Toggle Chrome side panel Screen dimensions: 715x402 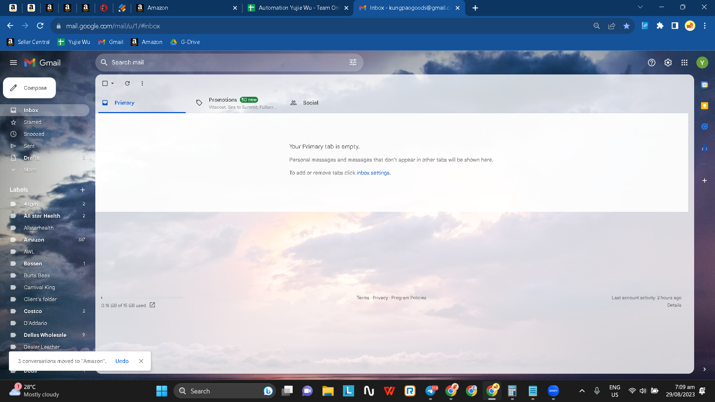(x=675, y=26)
